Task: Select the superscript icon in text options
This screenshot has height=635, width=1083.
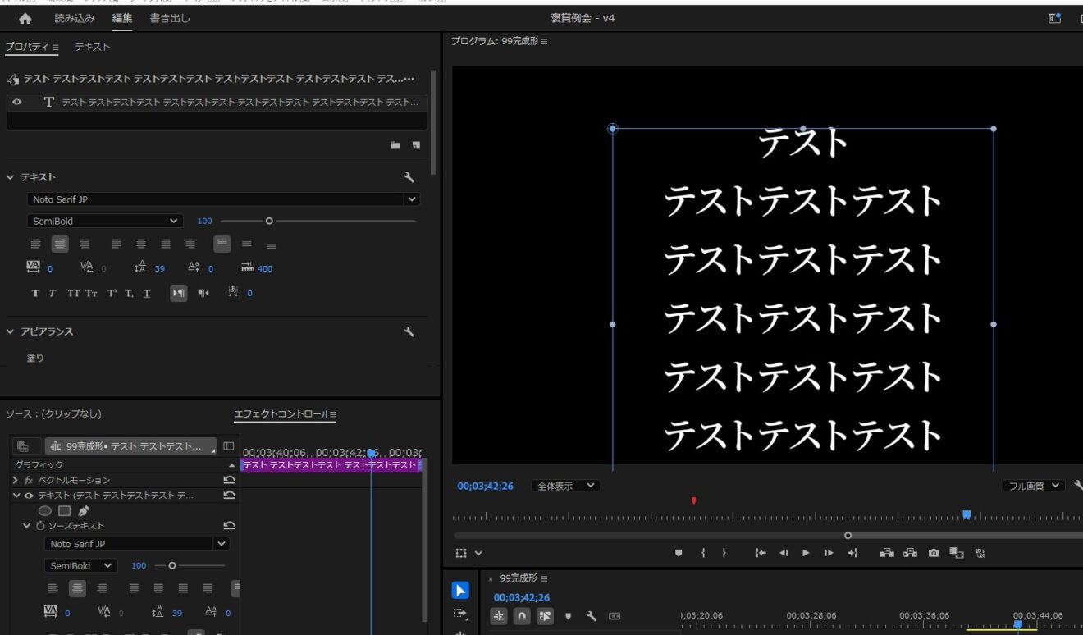Action: point(111,293)
